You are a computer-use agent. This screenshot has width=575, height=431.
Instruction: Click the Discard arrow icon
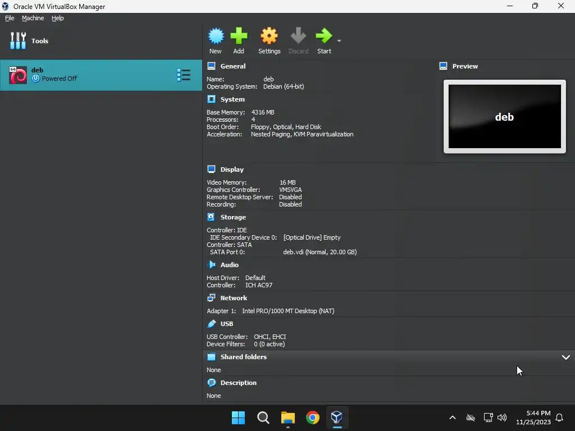pyautogui.click(x=298, y=36)
